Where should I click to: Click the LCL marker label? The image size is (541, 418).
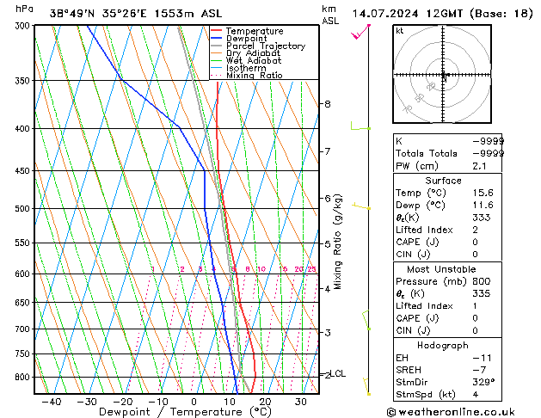[338, 373]
